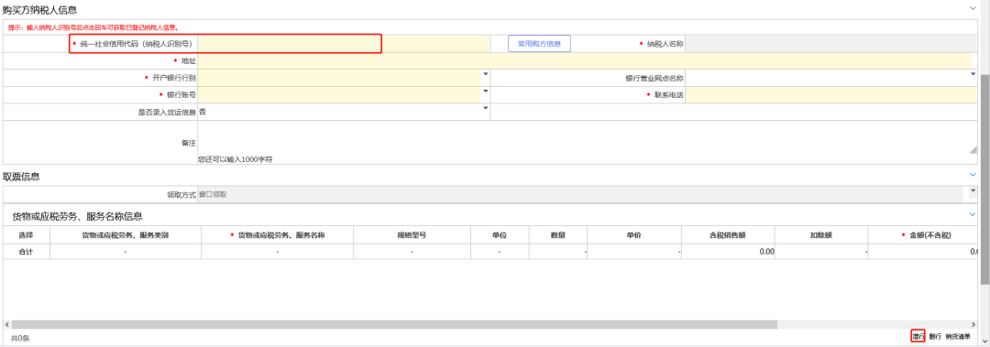
Task: Open the 销货清单 link
Action: [958, 336]
